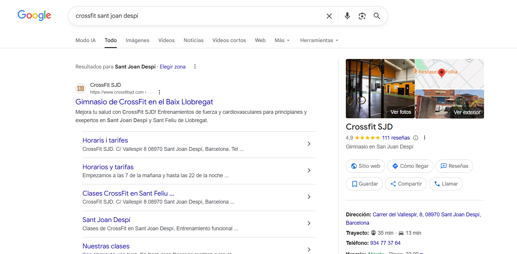Click the 13 min driving time
Screen dimensions: 517x254
click(x=413, y=233)
